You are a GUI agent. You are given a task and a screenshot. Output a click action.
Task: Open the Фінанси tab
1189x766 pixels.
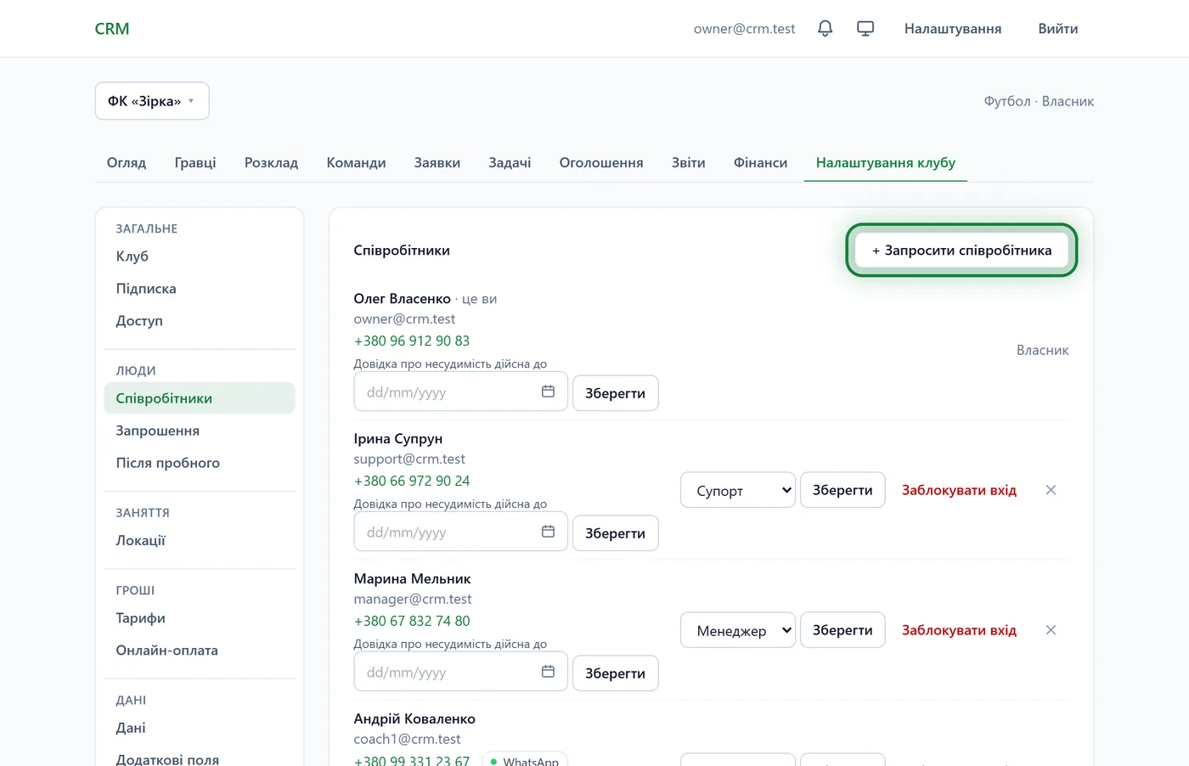(x=760, y=163)
